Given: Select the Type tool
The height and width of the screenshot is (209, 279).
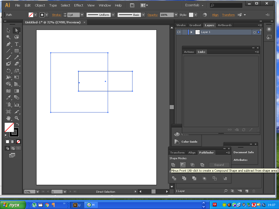Looking at the screenshot, I should pos(17,44).
